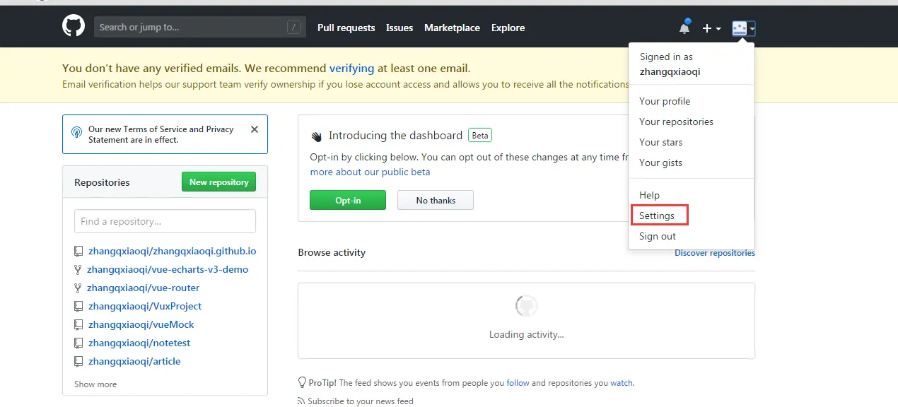Click the Repositories panel heading
898x407 pixels.
[102, 182]
